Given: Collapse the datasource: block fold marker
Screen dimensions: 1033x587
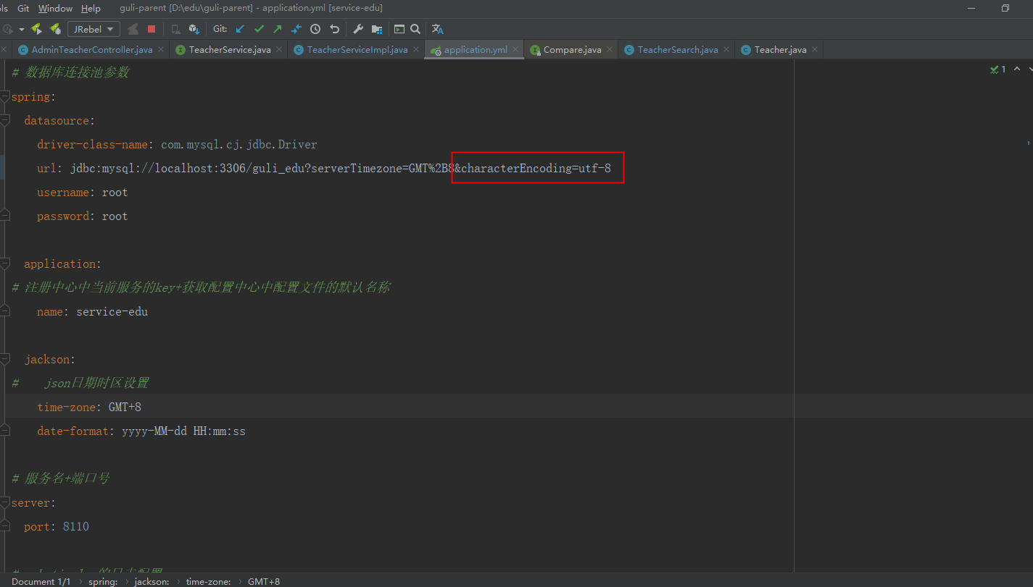Looking at the screenshot, I should click(x=5, y=121).
